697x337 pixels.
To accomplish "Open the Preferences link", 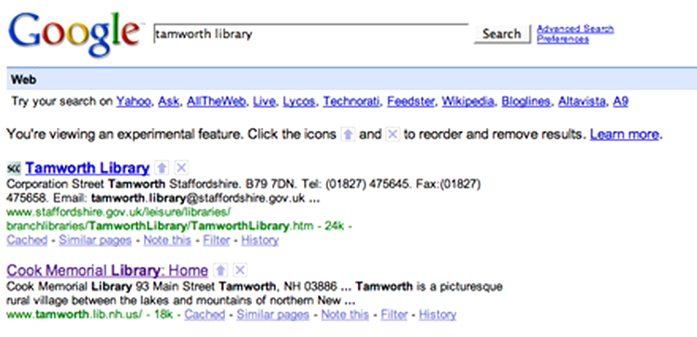I will [x=563, y=39].
